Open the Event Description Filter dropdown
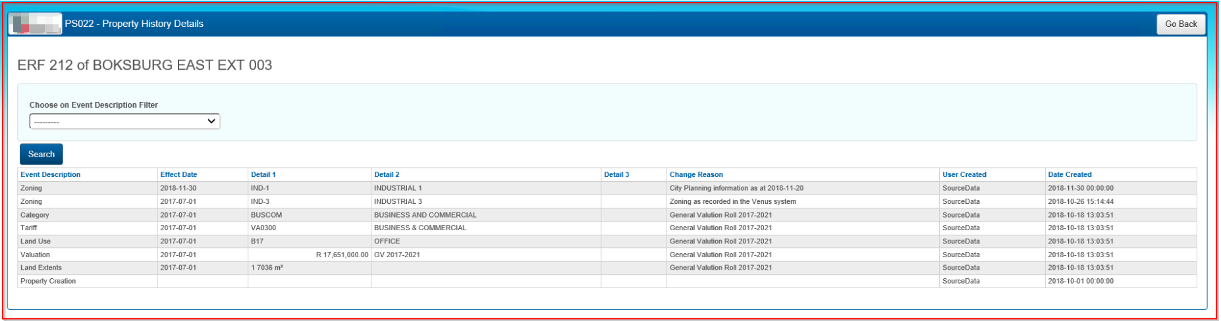 124,122
